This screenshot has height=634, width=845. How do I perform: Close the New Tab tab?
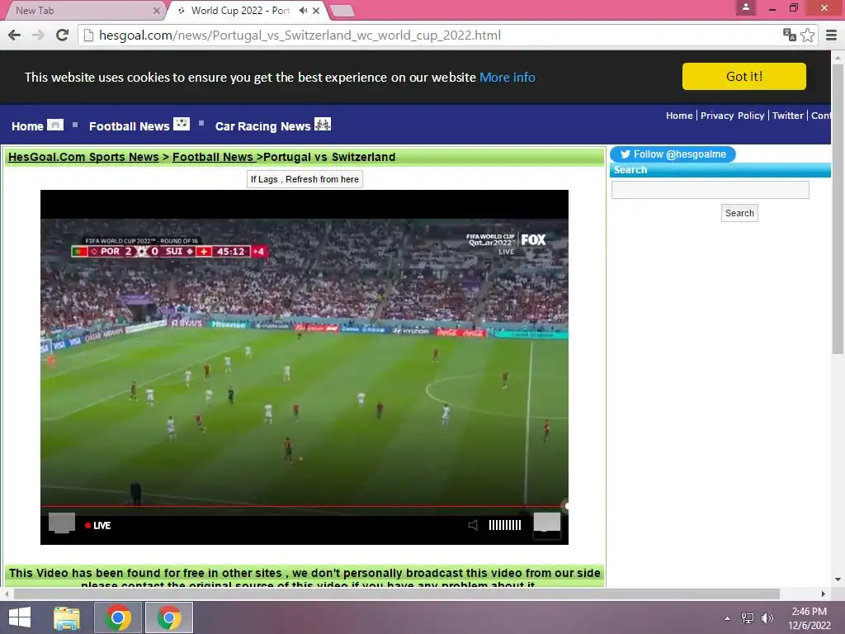pos(156,10)
